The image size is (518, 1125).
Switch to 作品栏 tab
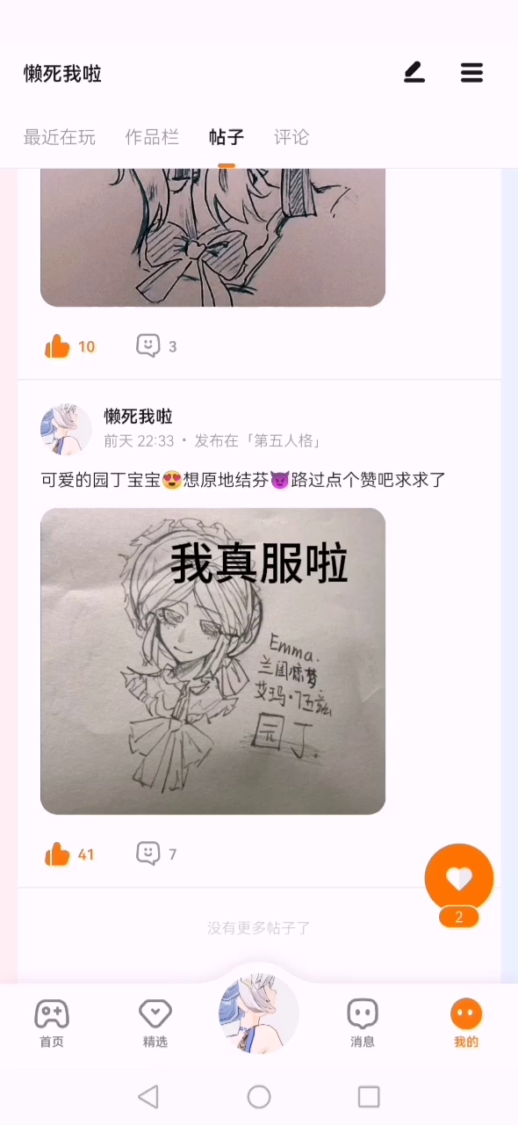[x=152, y=137]
